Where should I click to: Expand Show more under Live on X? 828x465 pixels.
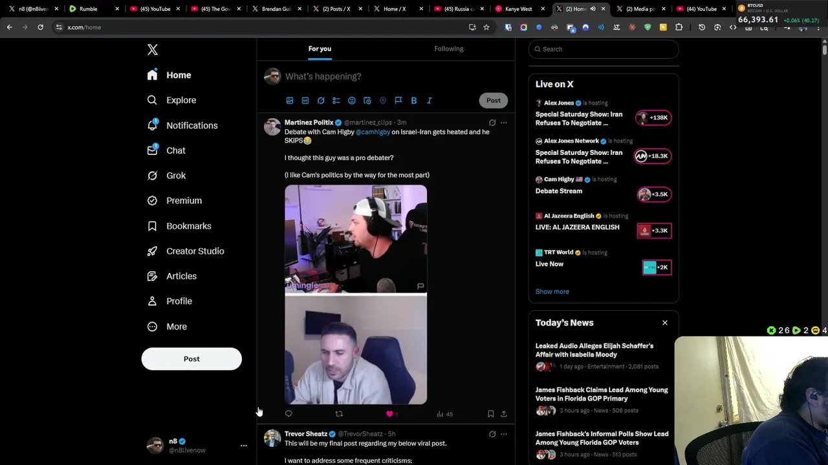(x=552, y=292)
